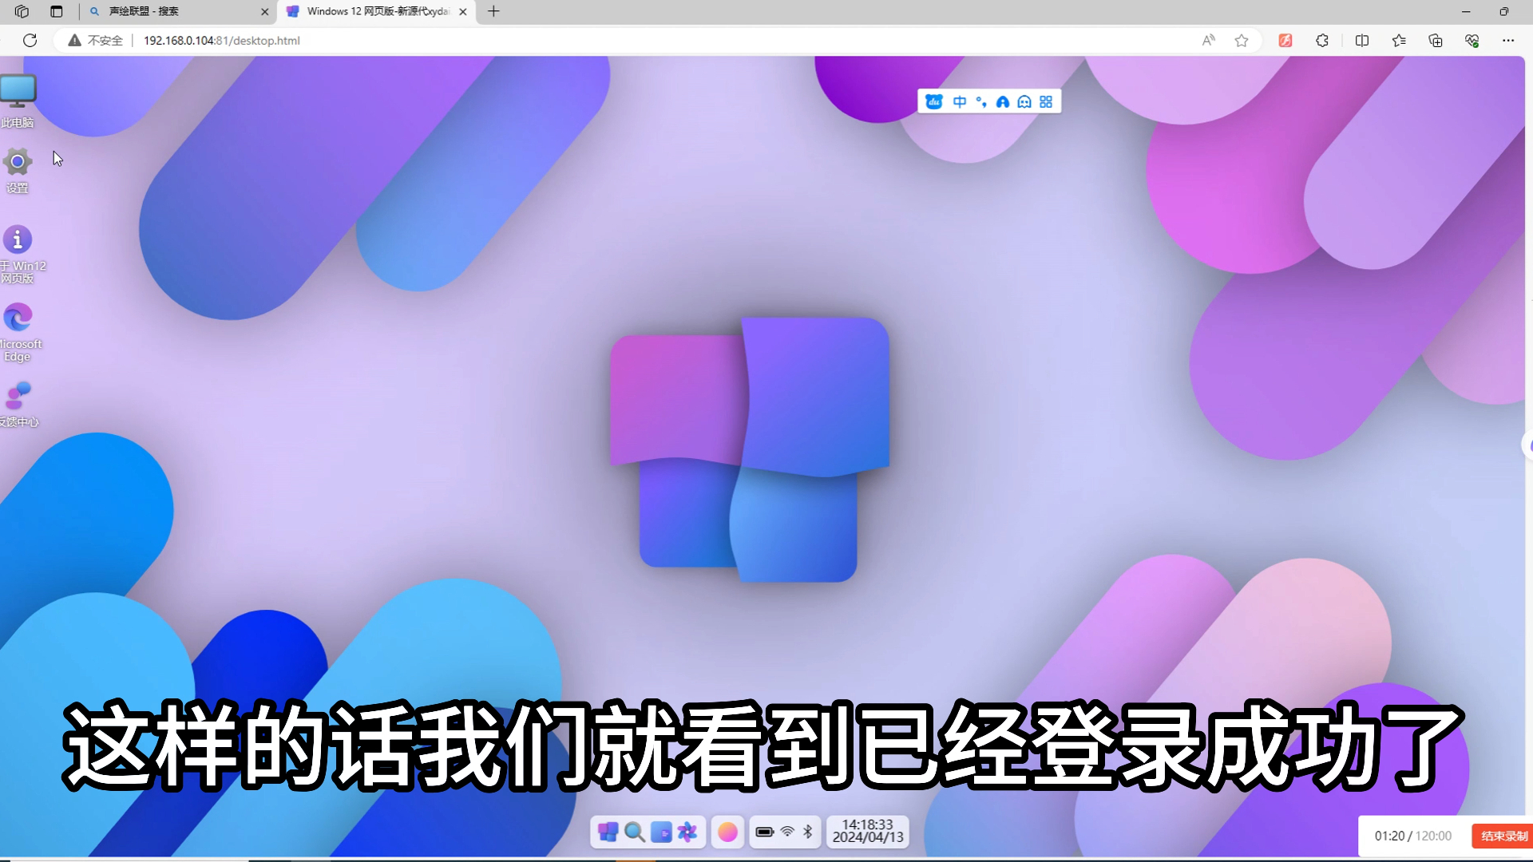Click the 01:20 / 120:00 recording timer

pos(1413,836)
